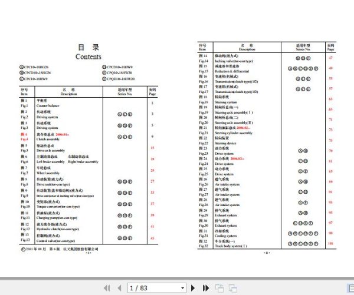The height and width of the screenshot is (295, 354).
Task: Click 'Reduction & differential' entry
Action: (232, 71)
